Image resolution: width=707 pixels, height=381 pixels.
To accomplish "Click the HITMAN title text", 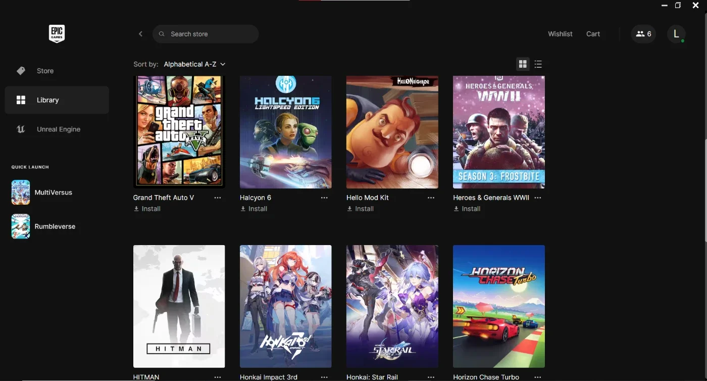I will (146, 377).
